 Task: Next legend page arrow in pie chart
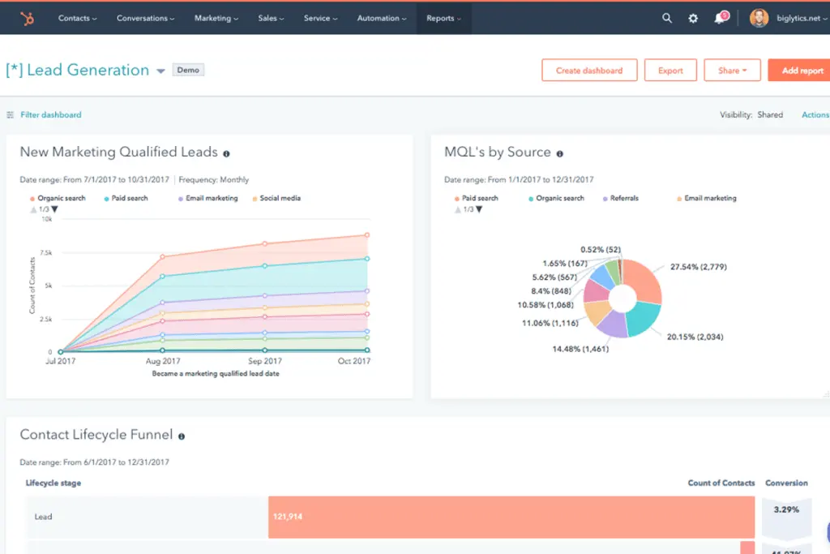(479, 210)
